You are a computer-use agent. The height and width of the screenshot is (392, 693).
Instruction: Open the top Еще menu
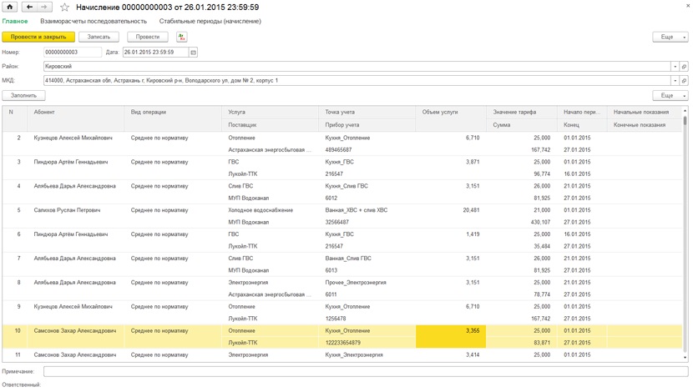click(670, 37)
